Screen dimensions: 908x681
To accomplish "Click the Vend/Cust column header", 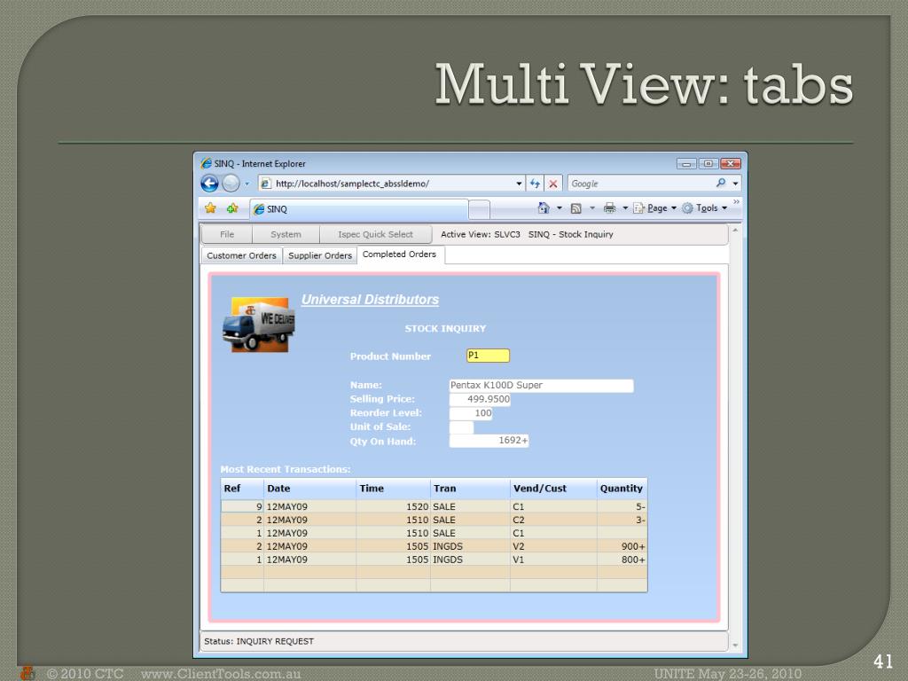I will tap(553, 489).
